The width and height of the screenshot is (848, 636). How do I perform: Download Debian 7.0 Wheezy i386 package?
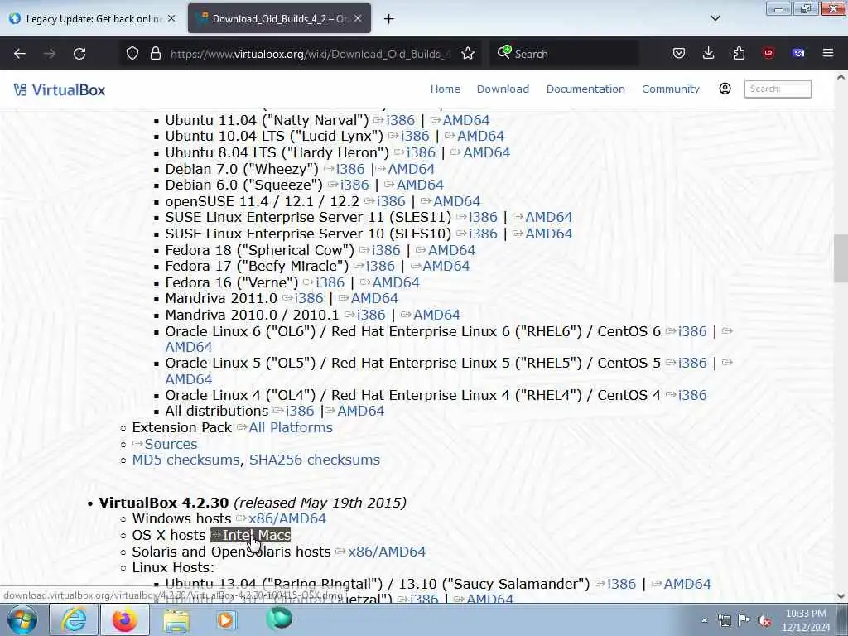[350, 169]
